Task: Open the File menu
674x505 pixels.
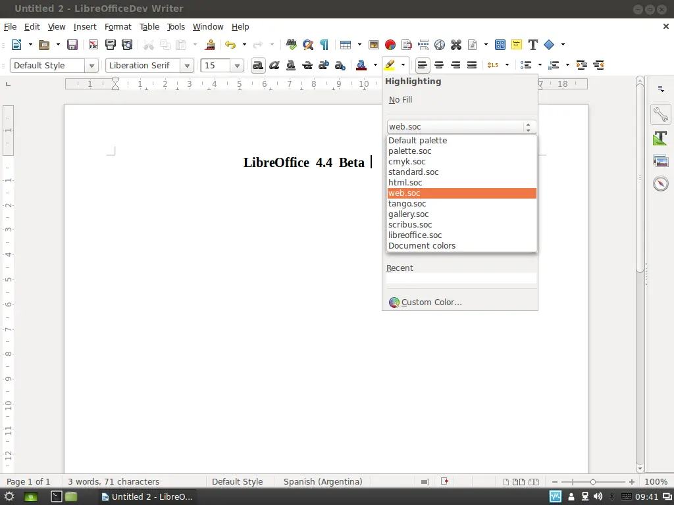Action: (x=10, y=26)
